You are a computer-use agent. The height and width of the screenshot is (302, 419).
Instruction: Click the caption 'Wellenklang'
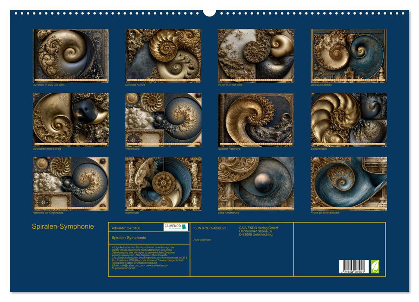pyautogui.click(x=132, y=148)
